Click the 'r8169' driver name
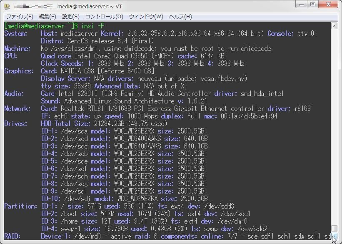The image size is (342, 244). coord(302,108)
